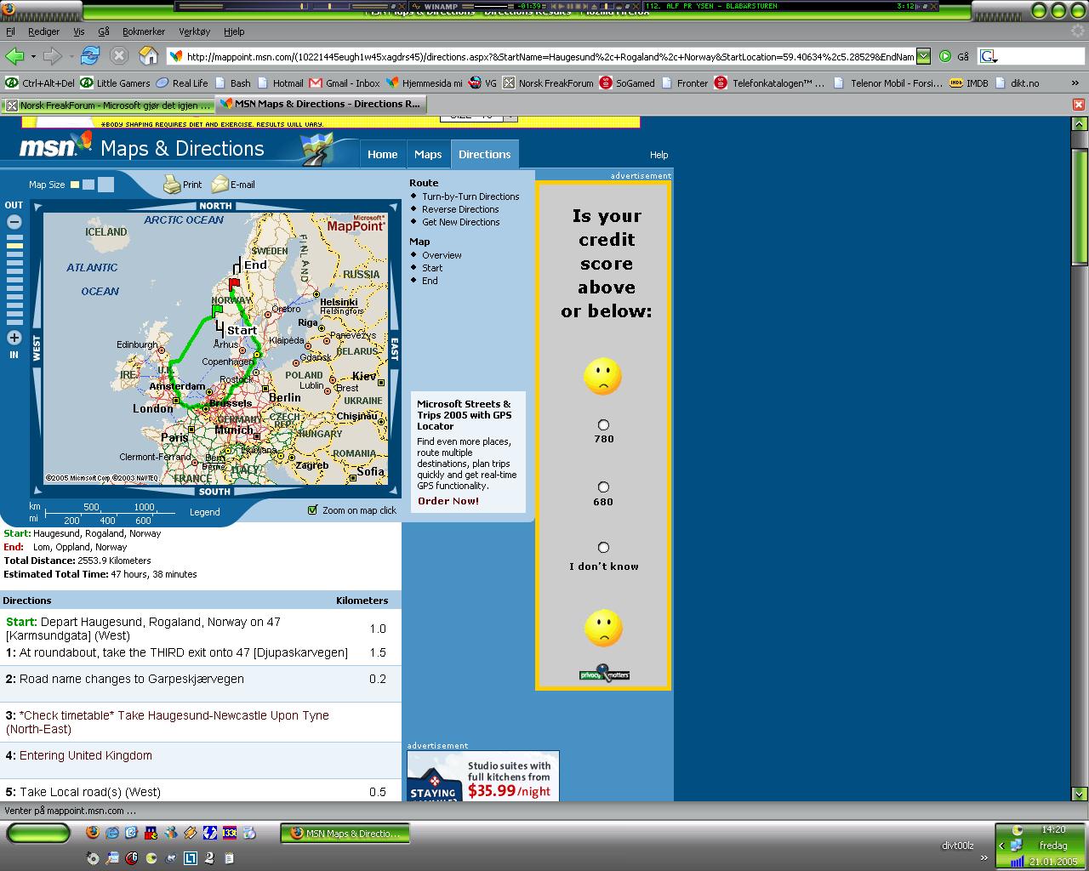Click the green Start button on taskbar
Image resolution: width=1089 pixels, height=871 pixels.
[39, 834]
